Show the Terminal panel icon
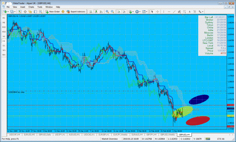236x142 pixels. (x=35, y=12)
